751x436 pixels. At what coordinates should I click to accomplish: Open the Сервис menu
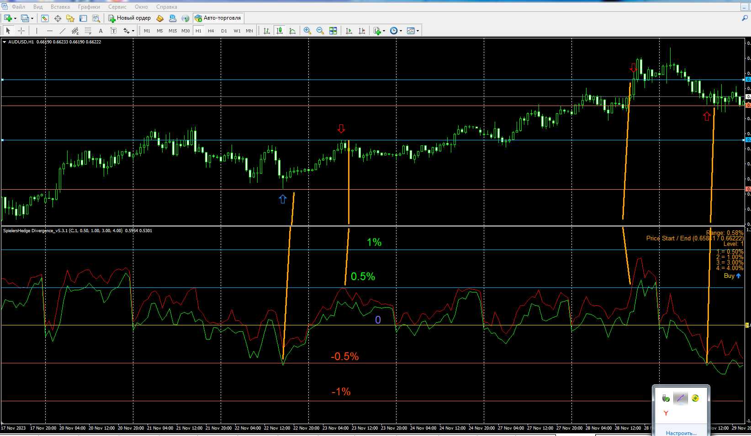tap(117, 7)
